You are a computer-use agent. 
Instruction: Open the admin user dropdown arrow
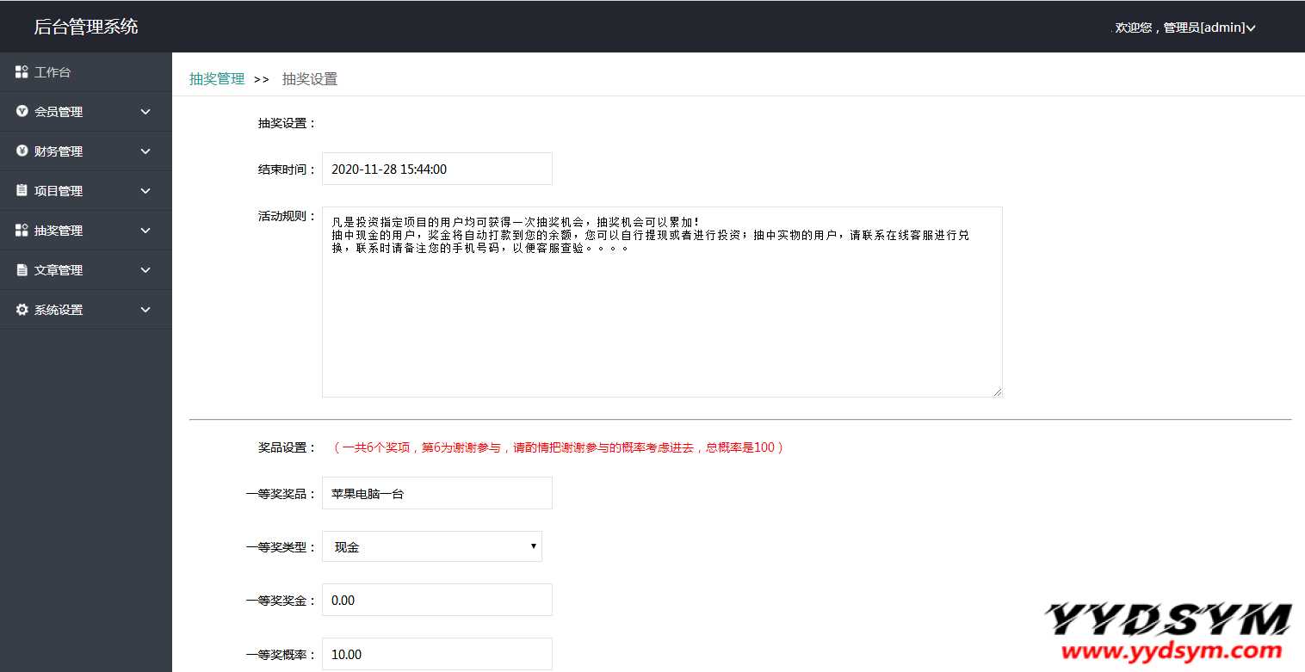[1251, 28]
